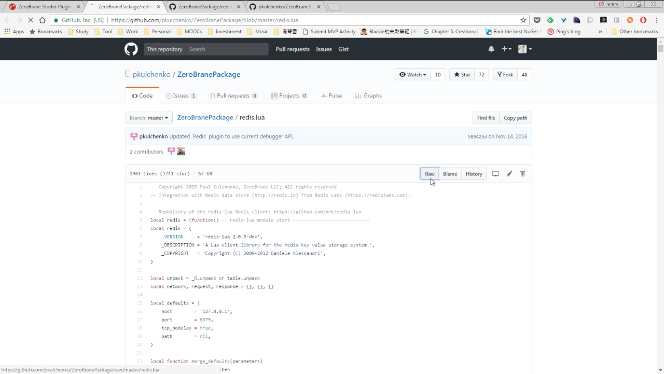This screenshot has height=374, width=664.
Task: Open the Pull requests repository tab
Action: coord(233,95)
